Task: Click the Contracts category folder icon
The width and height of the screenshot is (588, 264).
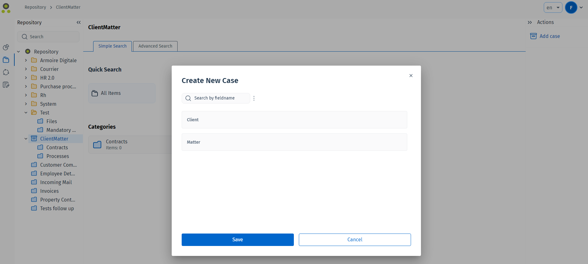Action: click(97, 145)
